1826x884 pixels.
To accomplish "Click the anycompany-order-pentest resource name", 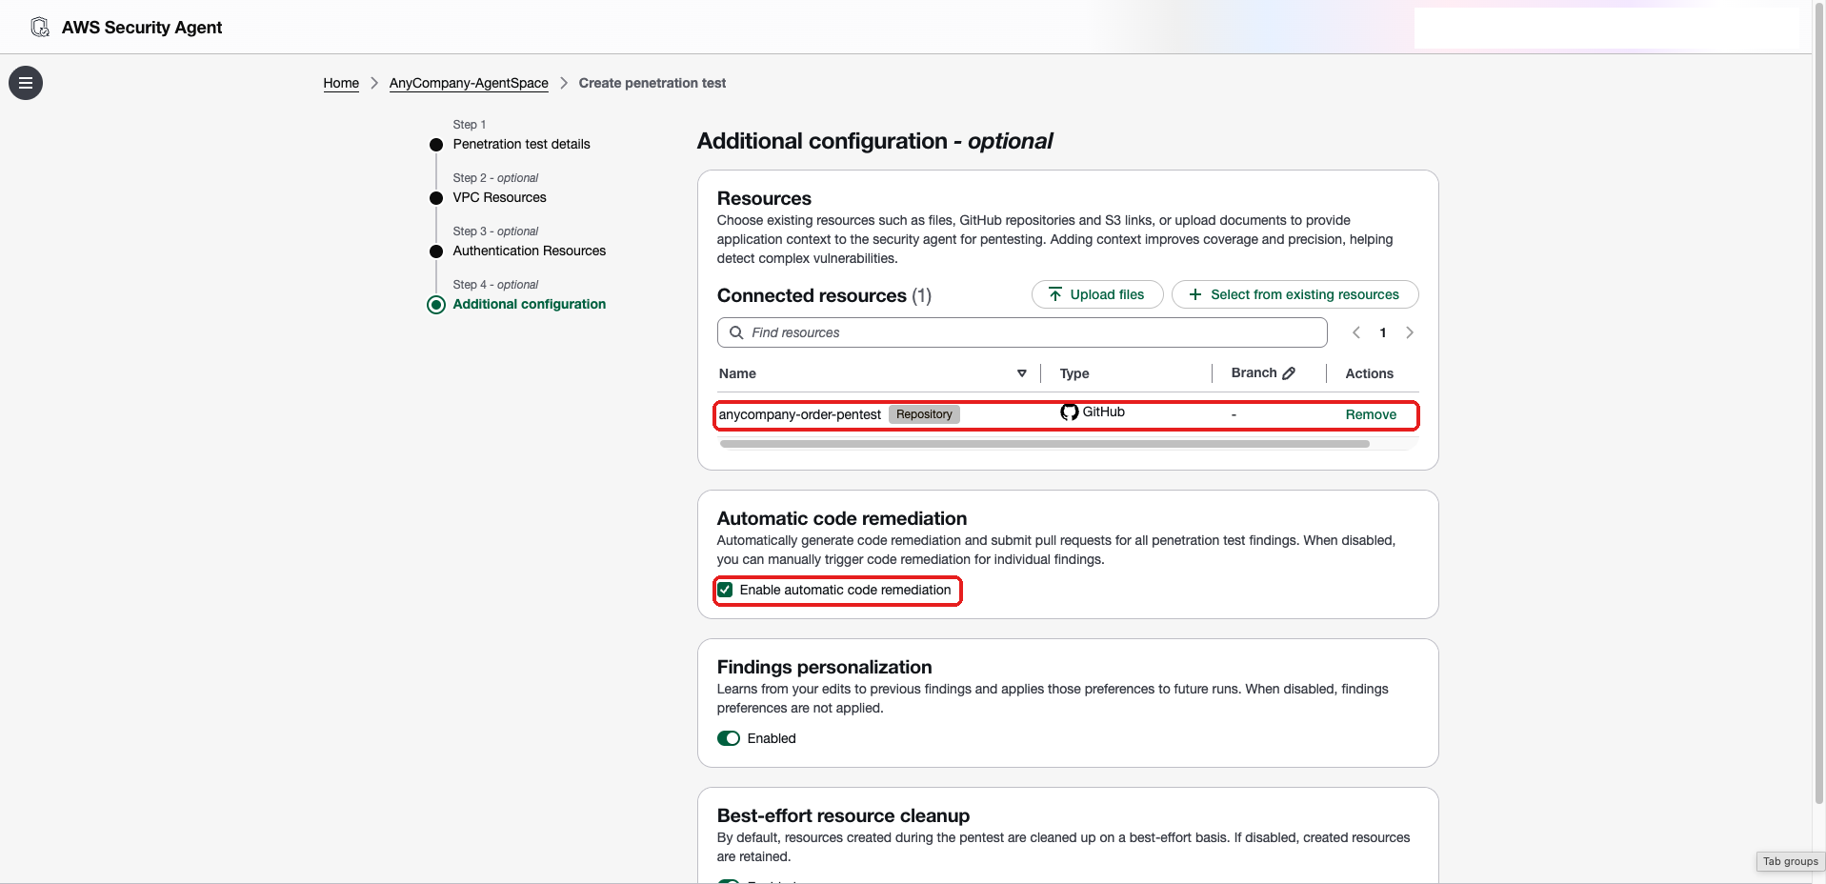I will pyautogui.click(x=799, y=414).
